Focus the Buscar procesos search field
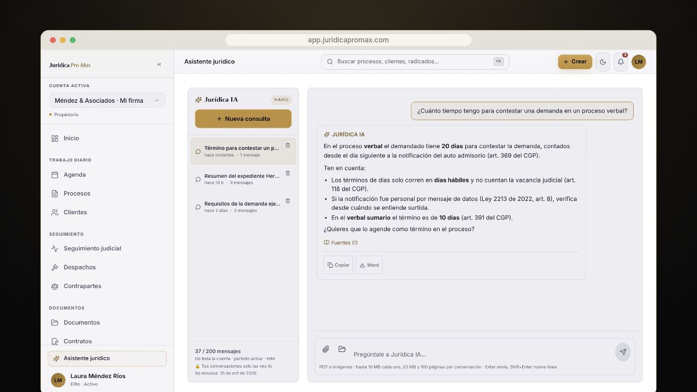 pyautogui.click(x=415, y=62)
